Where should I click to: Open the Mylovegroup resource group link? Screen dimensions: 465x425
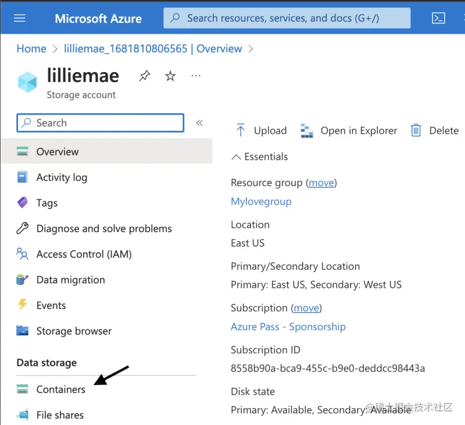pos(261,201)
